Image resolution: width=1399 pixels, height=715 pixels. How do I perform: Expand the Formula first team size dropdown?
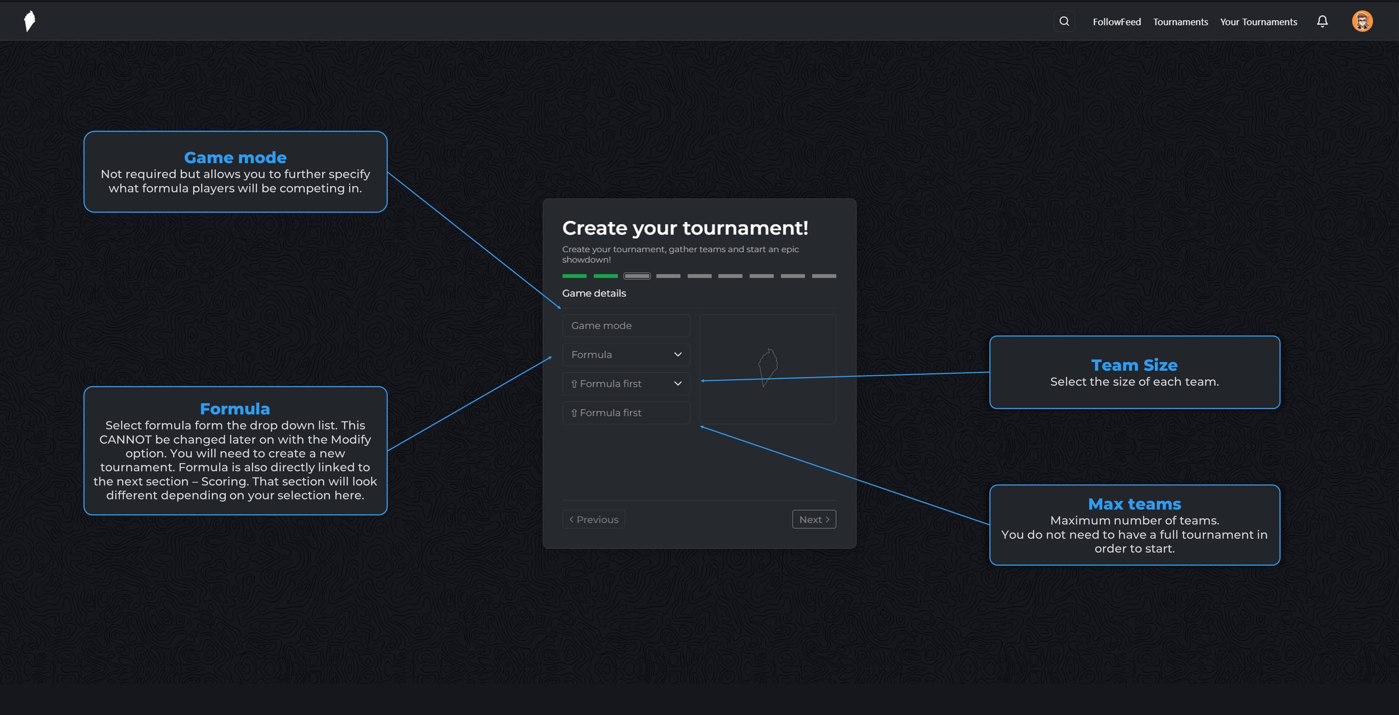(x=626, y=384)
